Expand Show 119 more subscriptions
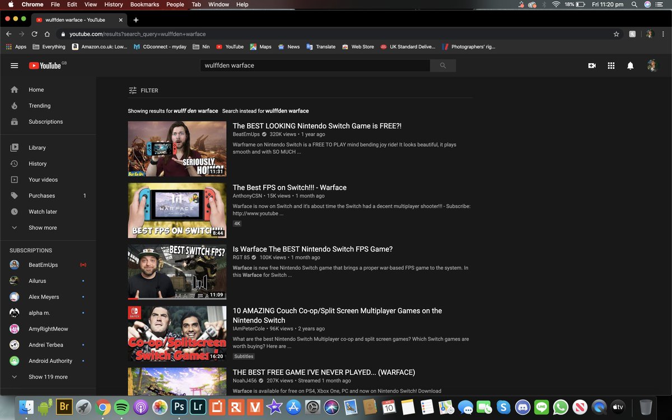 (48, 377)
